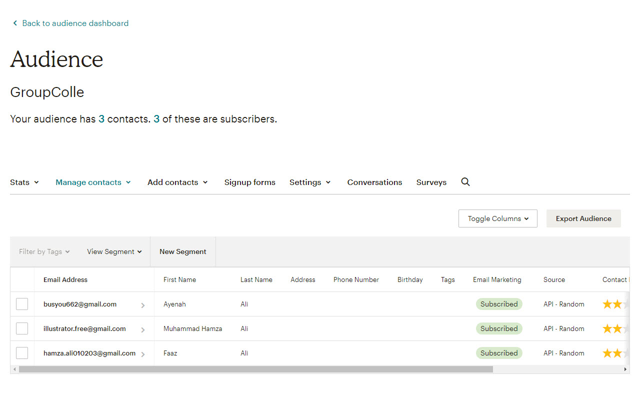This screenshot has height=400, width=640.
Task: Create a New Segment
Action: 183,251
